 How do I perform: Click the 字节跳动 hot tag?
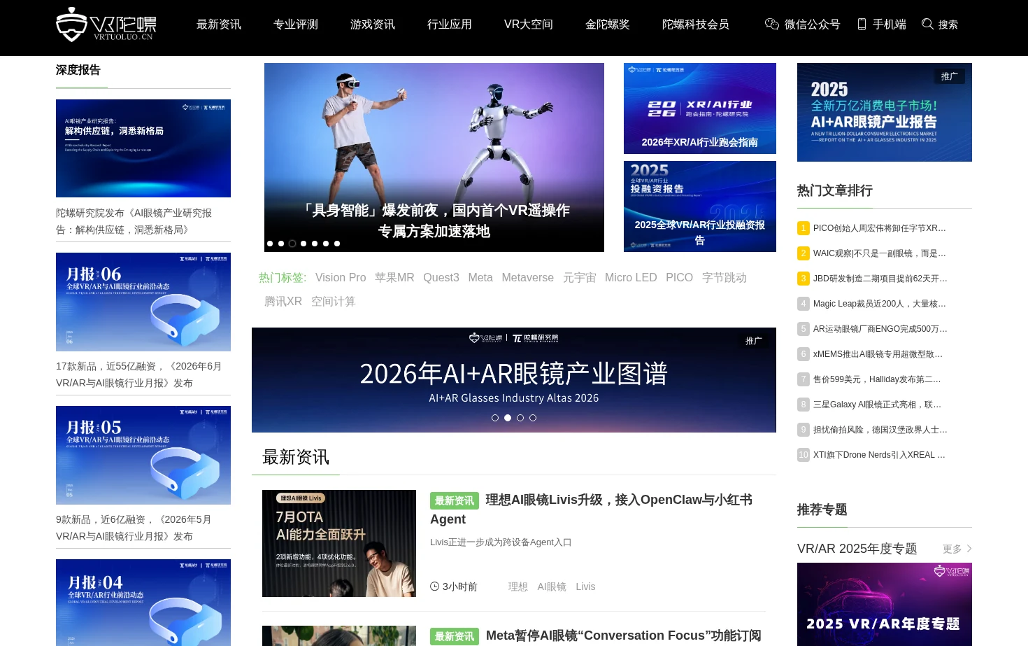[724, 278]
